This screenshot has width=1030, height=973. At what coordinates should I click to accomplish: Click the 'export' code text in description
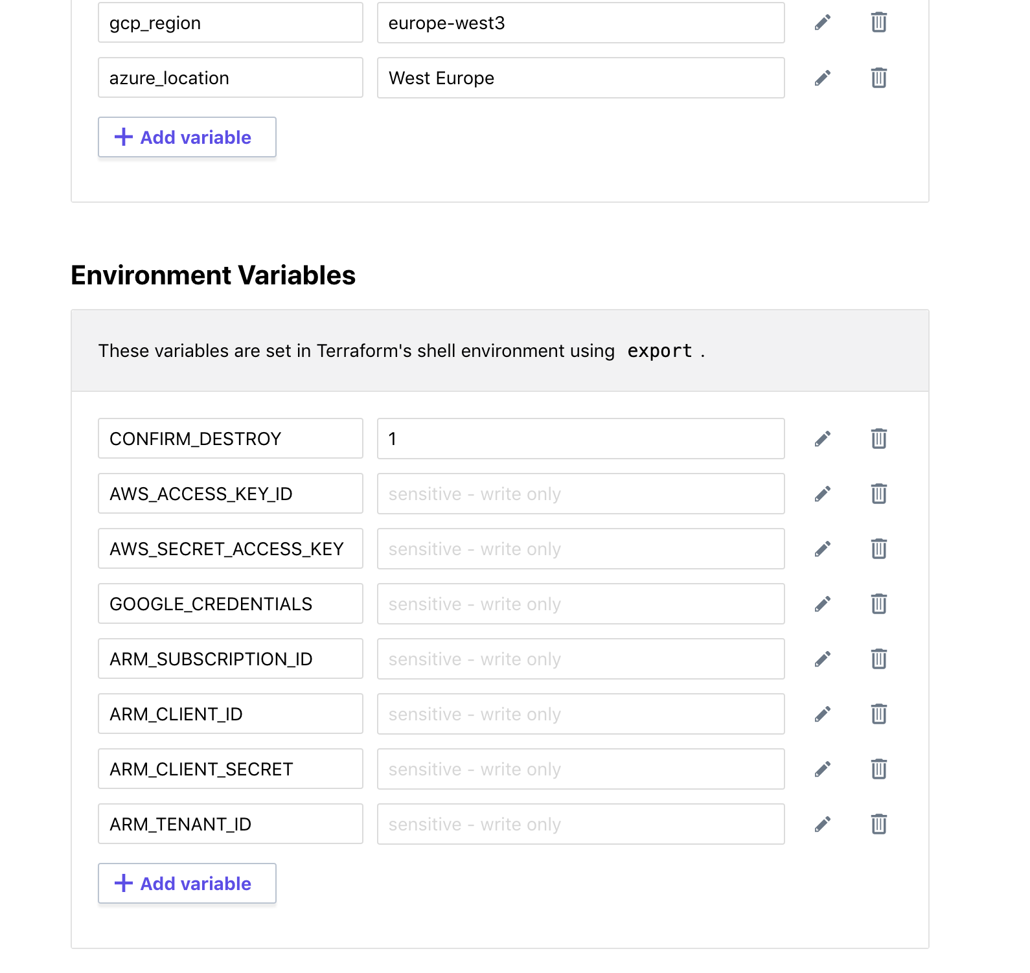point(659,351)
